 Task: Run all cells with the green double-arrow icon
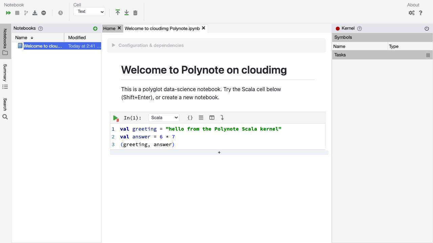(8, 13)
